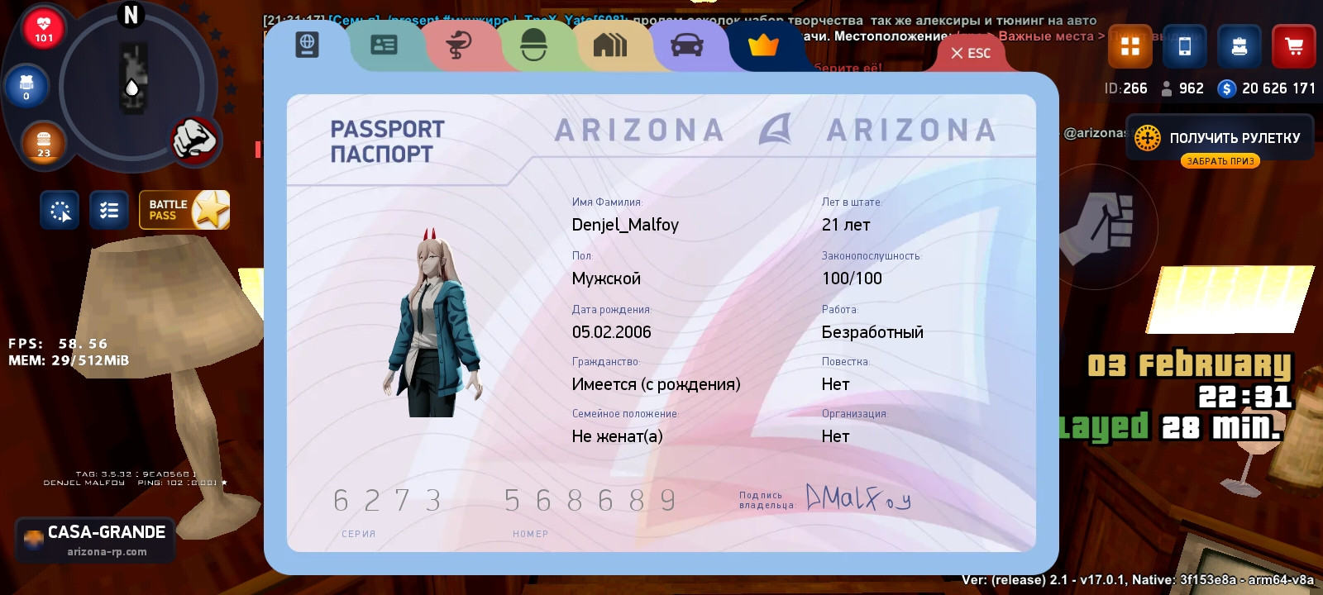Click the Arizona logo on passport header
Viewport: 1323px width, 595px height.
[x=776, y=130]
